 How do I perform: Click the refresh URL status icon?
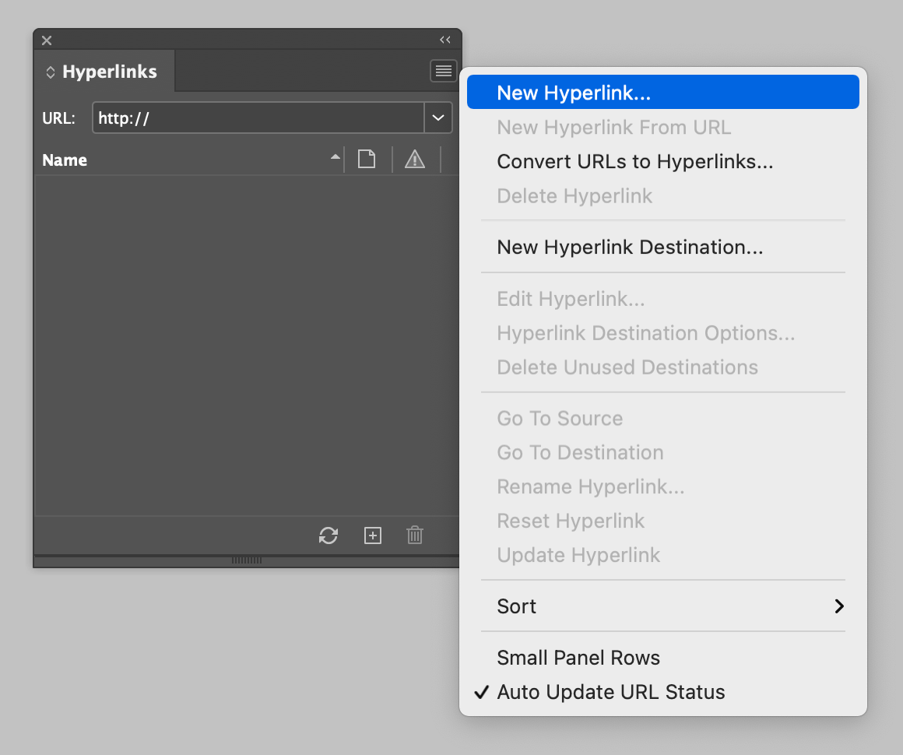(329, 536)
